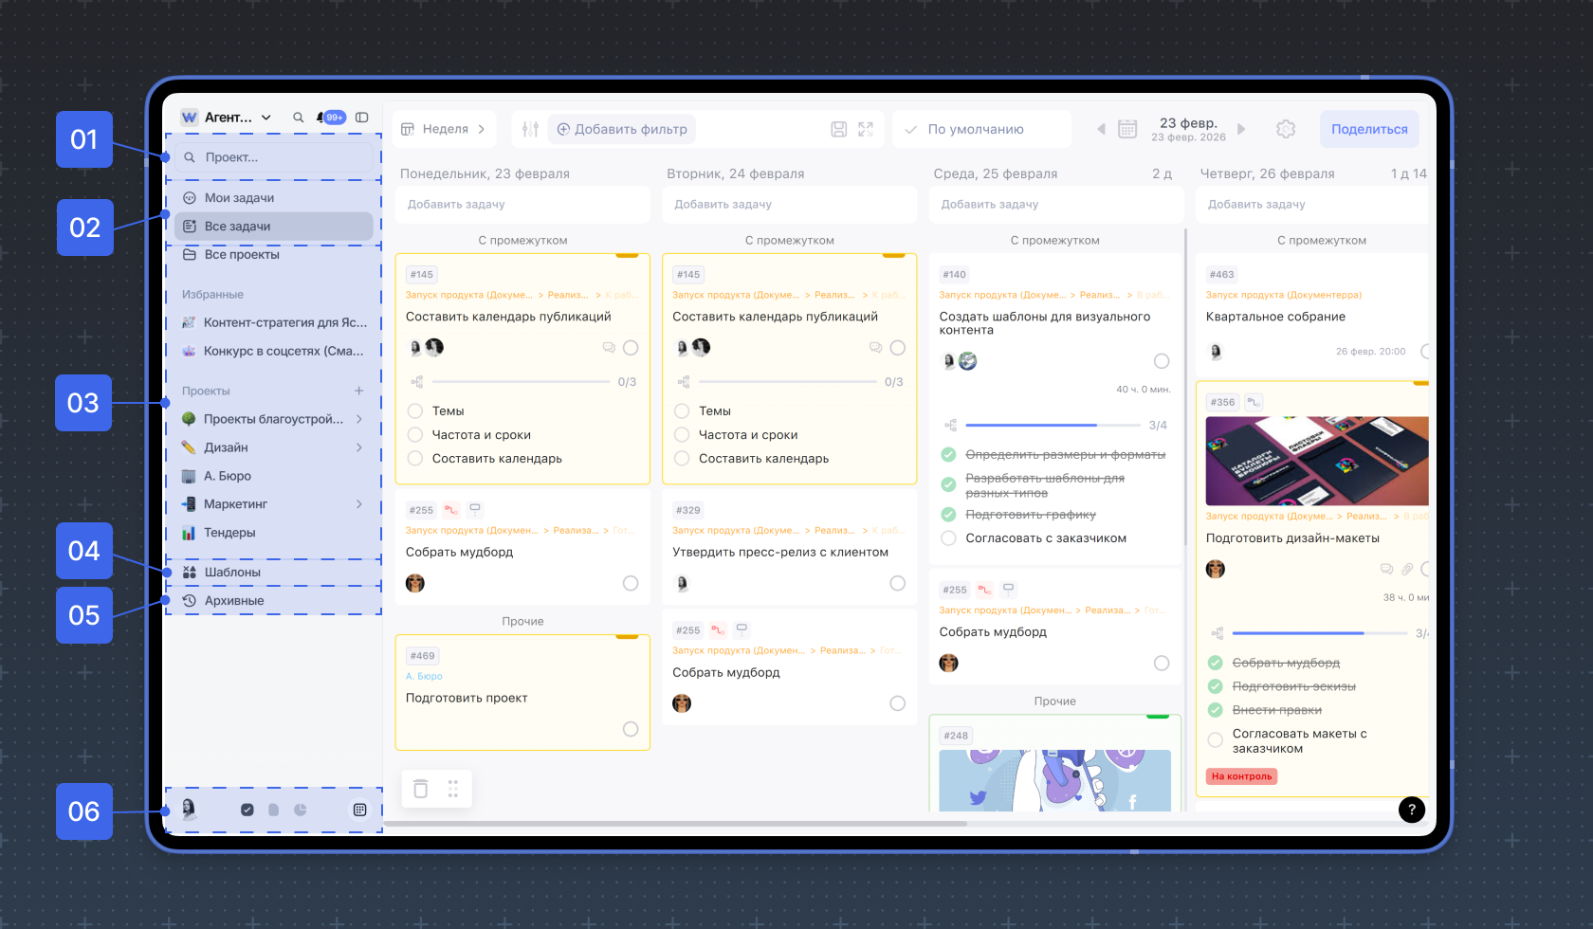Open the pie chart reports icon
The height and width of the screenshot is (929, 1593).
click(301, 810)
